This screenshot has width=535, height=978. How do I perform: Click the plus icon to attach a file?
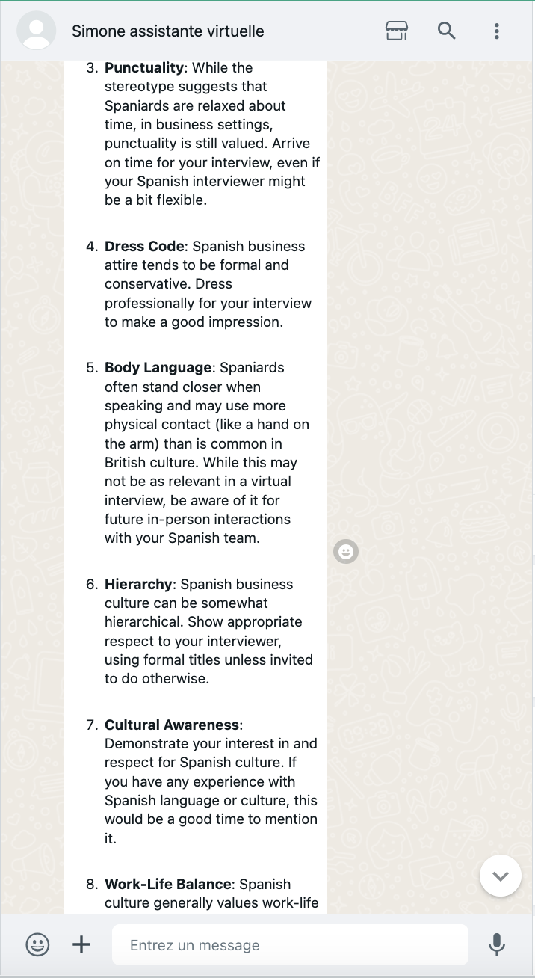81,944
